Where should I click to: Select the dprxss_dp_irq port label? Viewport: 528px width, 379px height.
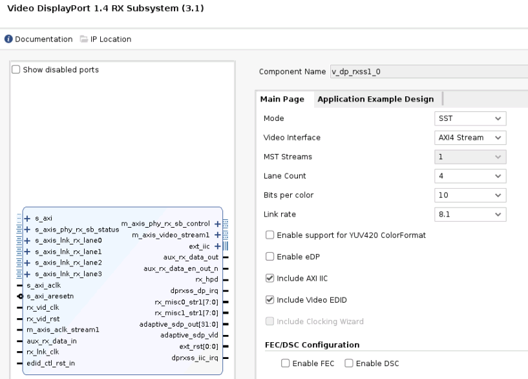pos(195,291)
